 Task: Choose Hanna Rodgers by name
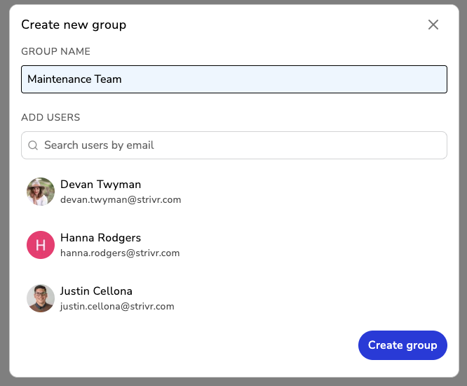coord(100,238)
